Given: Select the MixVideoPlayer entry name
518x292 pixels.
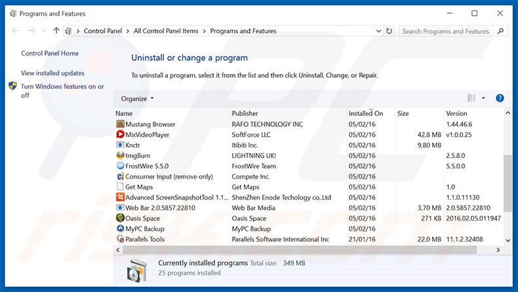Looking at the screenshot, I should 148,135.
